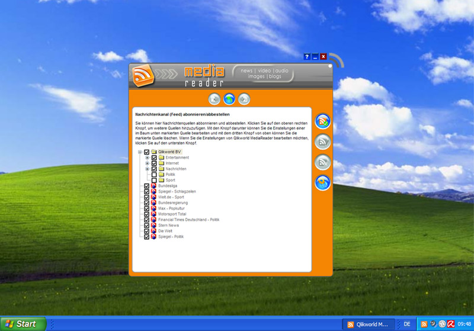Image resolution: width=474 pixels, height=331 pixels.
Task: Click the Qlikworld BV folder icon
Action: (x=154, y=152)
